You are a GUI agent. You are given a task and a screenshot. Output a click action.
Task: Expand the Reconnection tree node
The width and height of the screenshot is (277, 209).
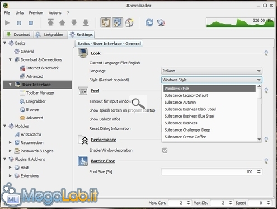10,143
